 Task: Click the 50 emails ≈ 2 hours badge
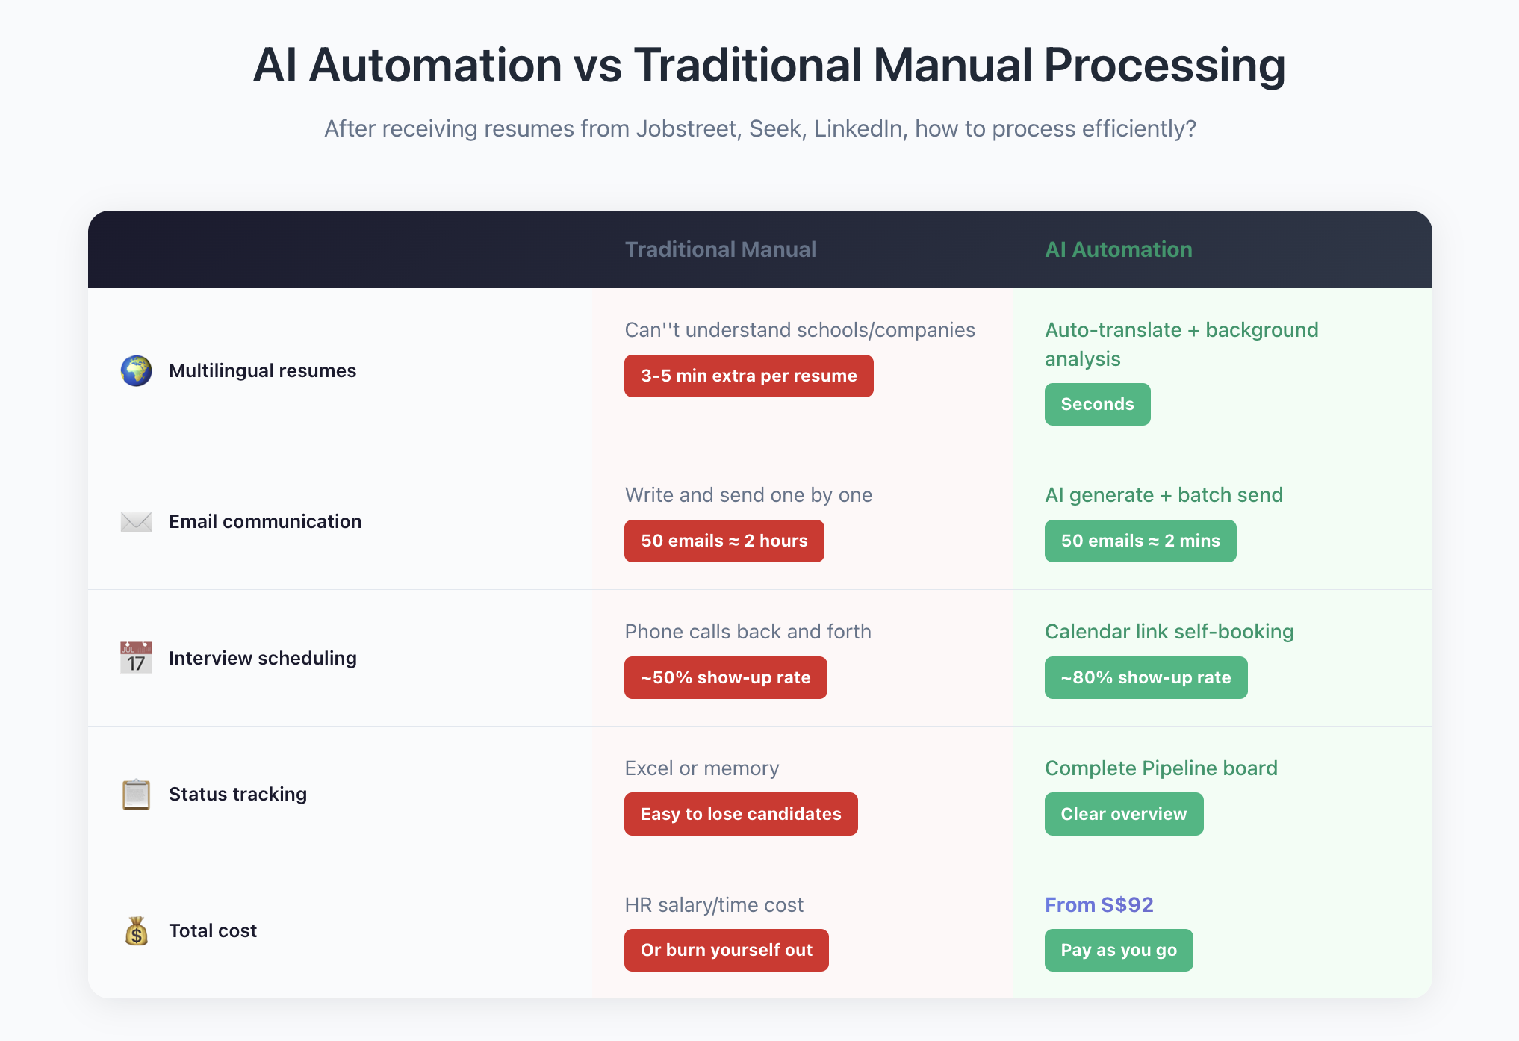724,541
